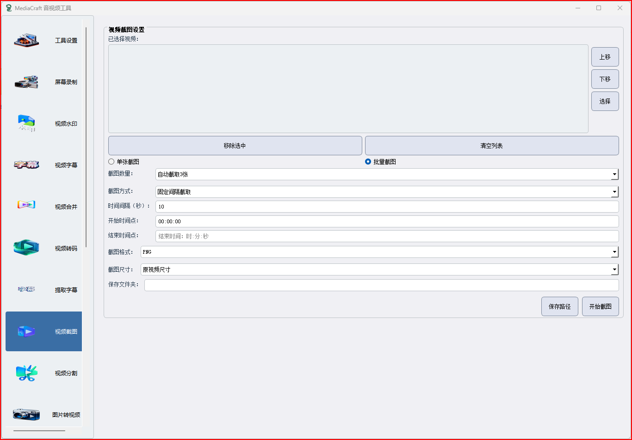The height and width of the screenshot is (440, 632).
Task: Open 视频分割 scissors icon
Action: pos(26,373)
